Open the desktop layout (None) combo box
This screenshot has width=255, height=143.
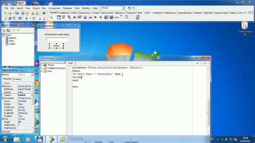[113, 8]
